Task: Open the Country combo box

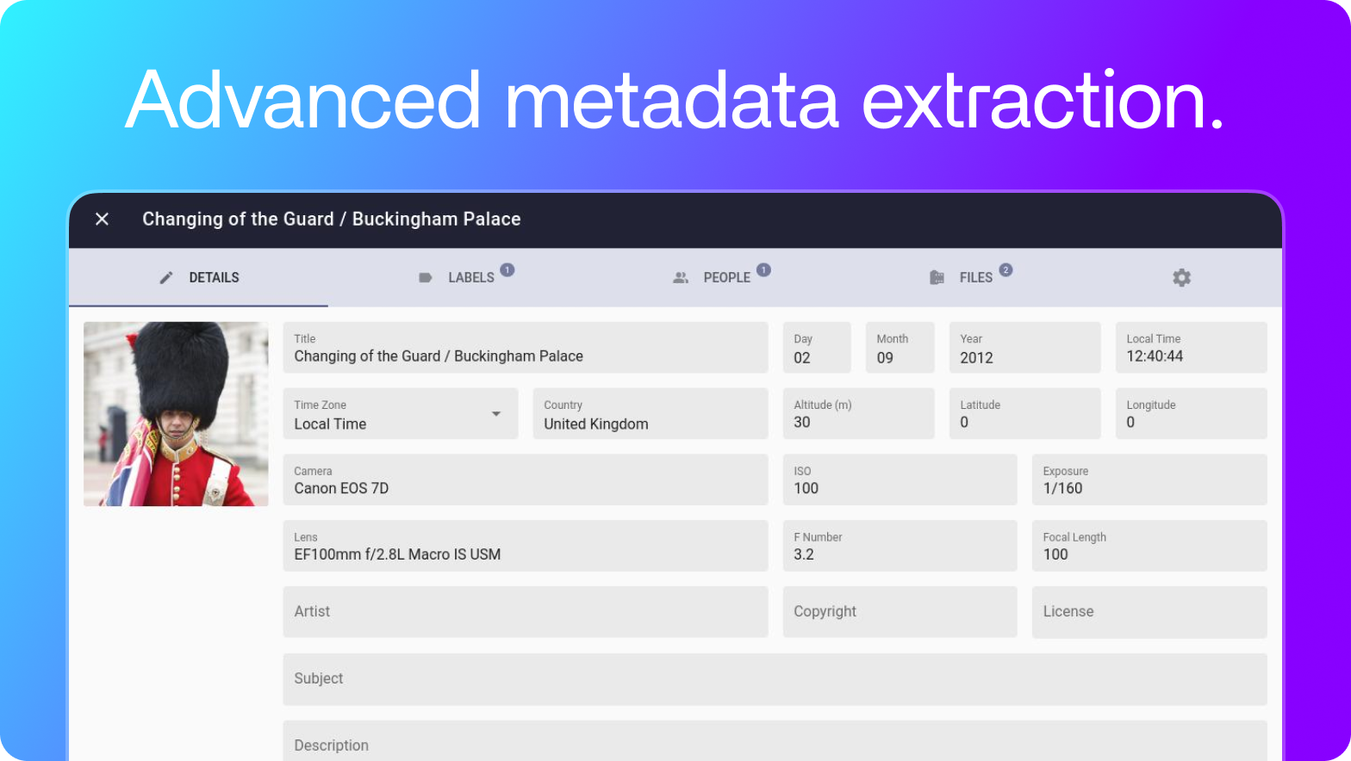Action: 650,414
